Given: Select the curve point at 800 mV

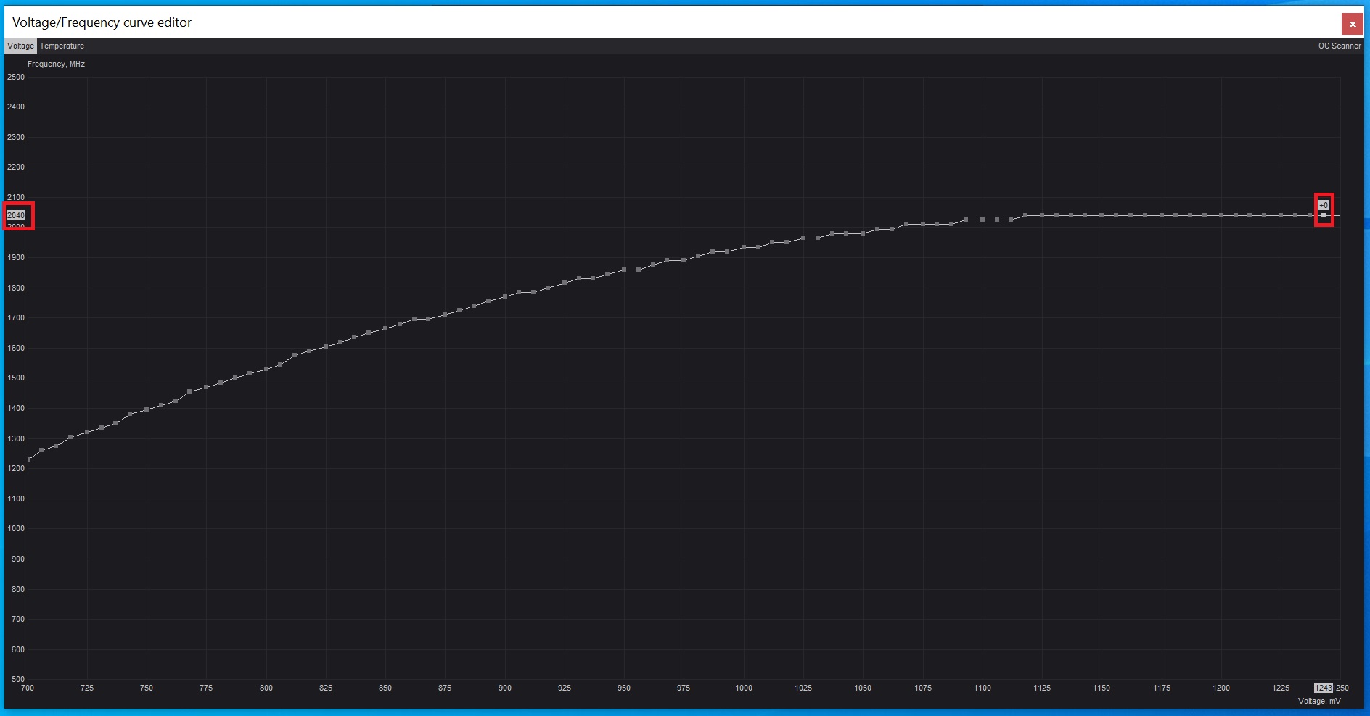Looking at the screenshot, I should pos(266,369).
